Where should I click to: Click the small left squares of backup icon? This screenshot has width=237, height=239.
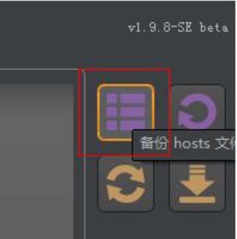pos(112,112)
